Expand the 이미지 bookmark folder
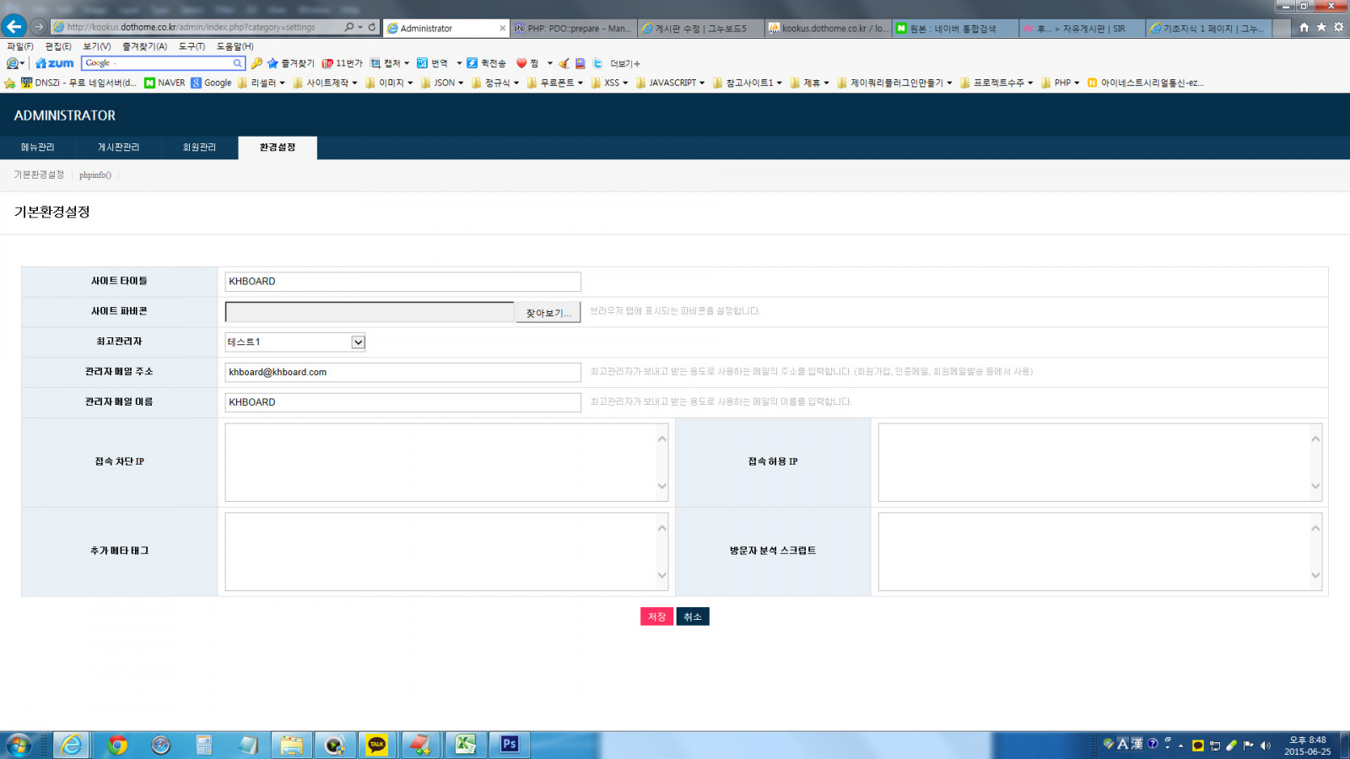The height and width of the screenshot is (759, 1350). [x=390, y=83]
